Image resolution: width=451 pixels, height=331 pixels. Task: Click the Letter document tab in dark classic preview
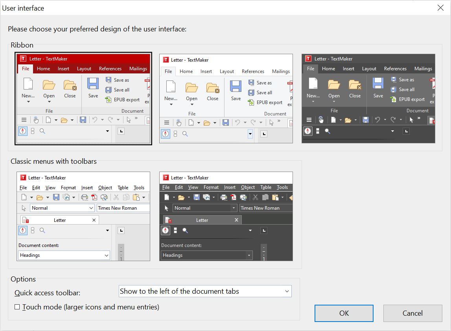coord(202,220)
